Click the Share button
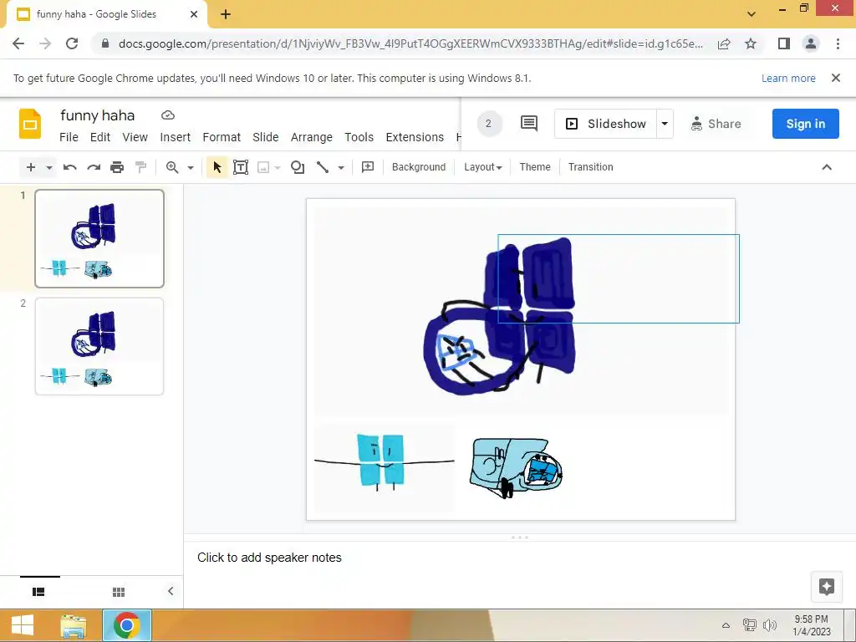Viewport: 856px width, 642px height. tap(716, 124)
